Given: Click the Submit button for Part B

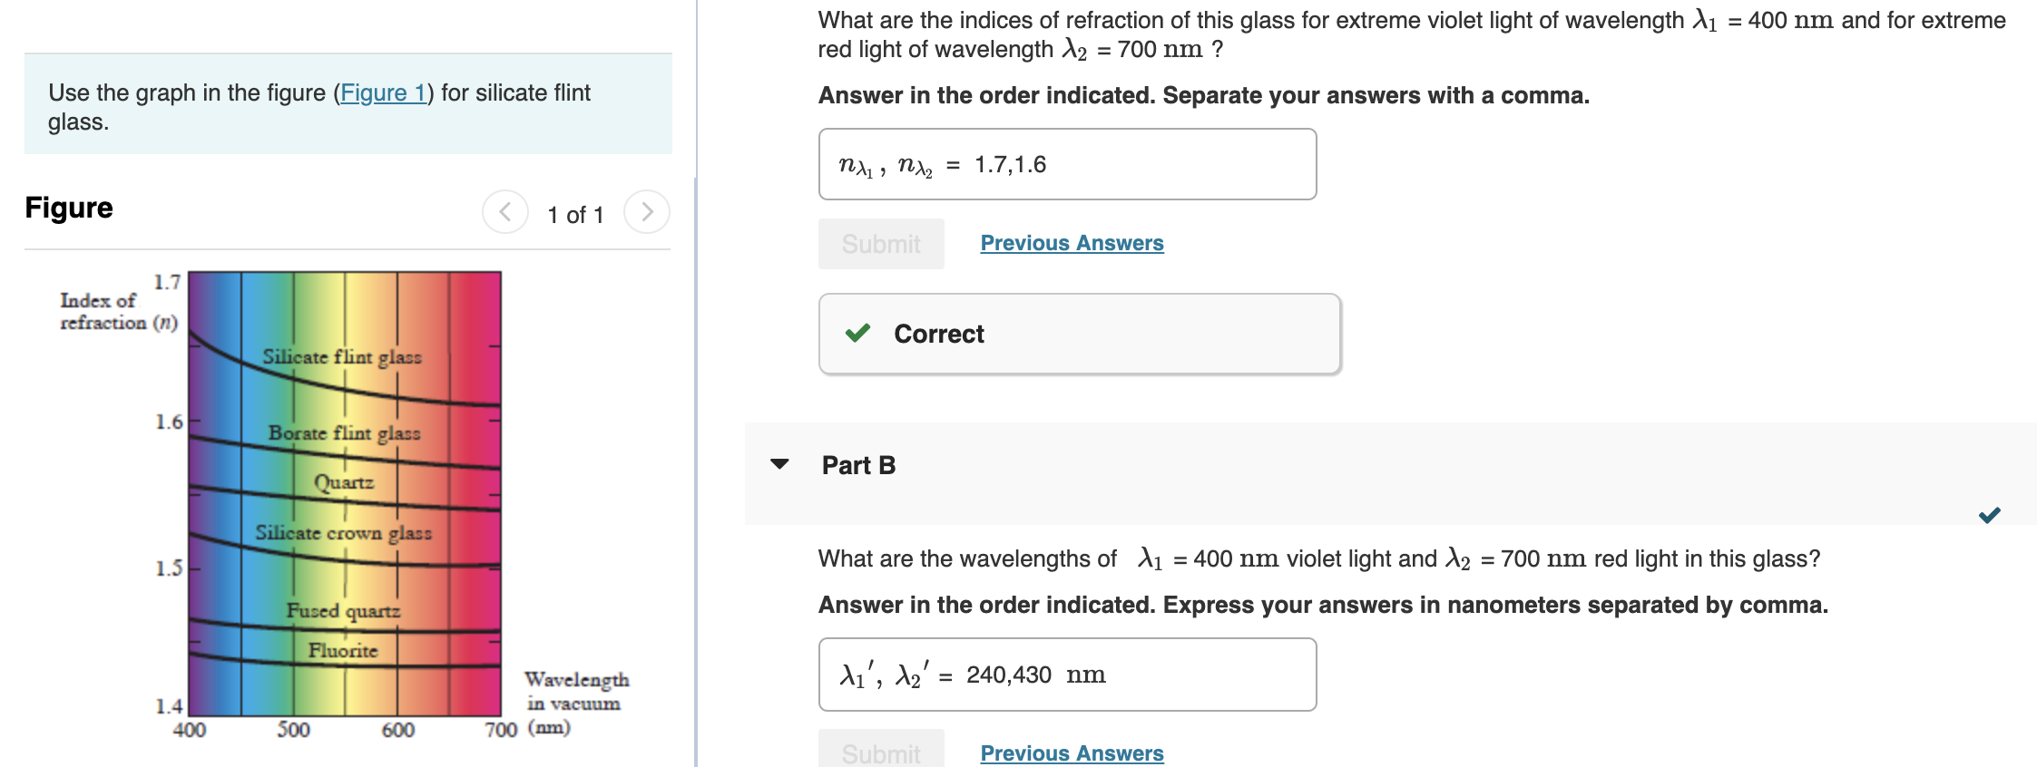Looking at the screenshot, I should 881,752.
